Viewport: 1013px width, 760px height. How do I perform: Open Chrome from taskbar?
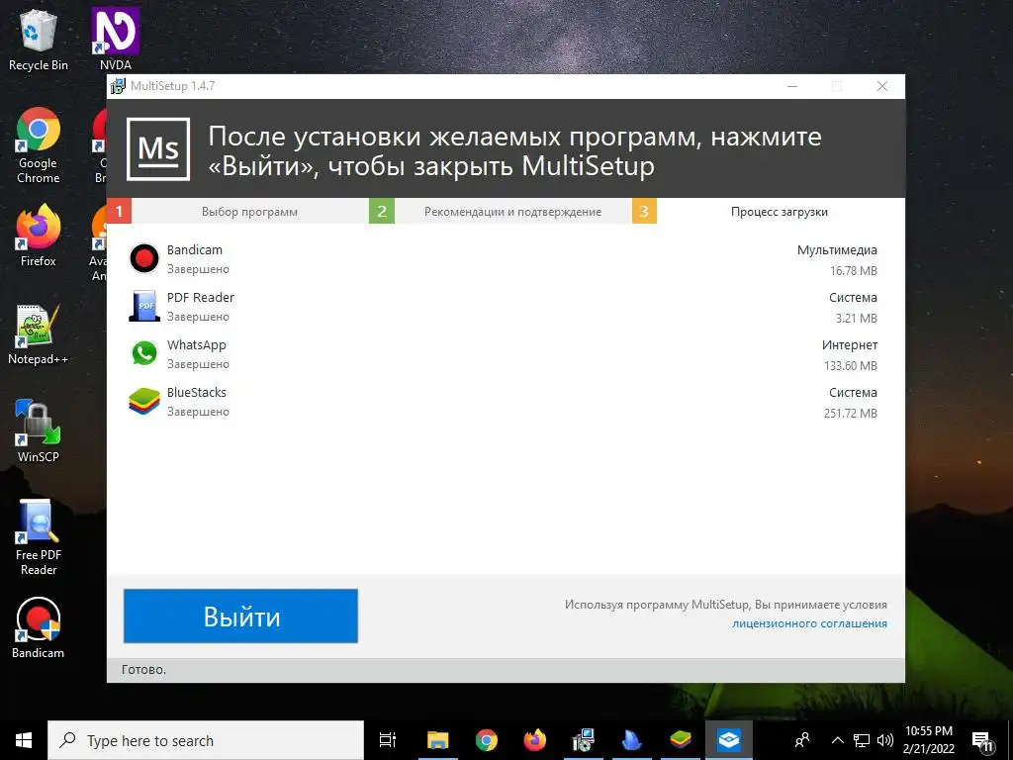[487, 740]
